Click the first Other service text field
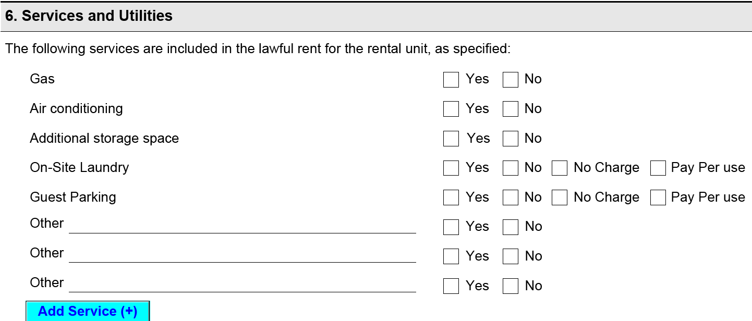The image size is (752, 321). click(242, 226)
